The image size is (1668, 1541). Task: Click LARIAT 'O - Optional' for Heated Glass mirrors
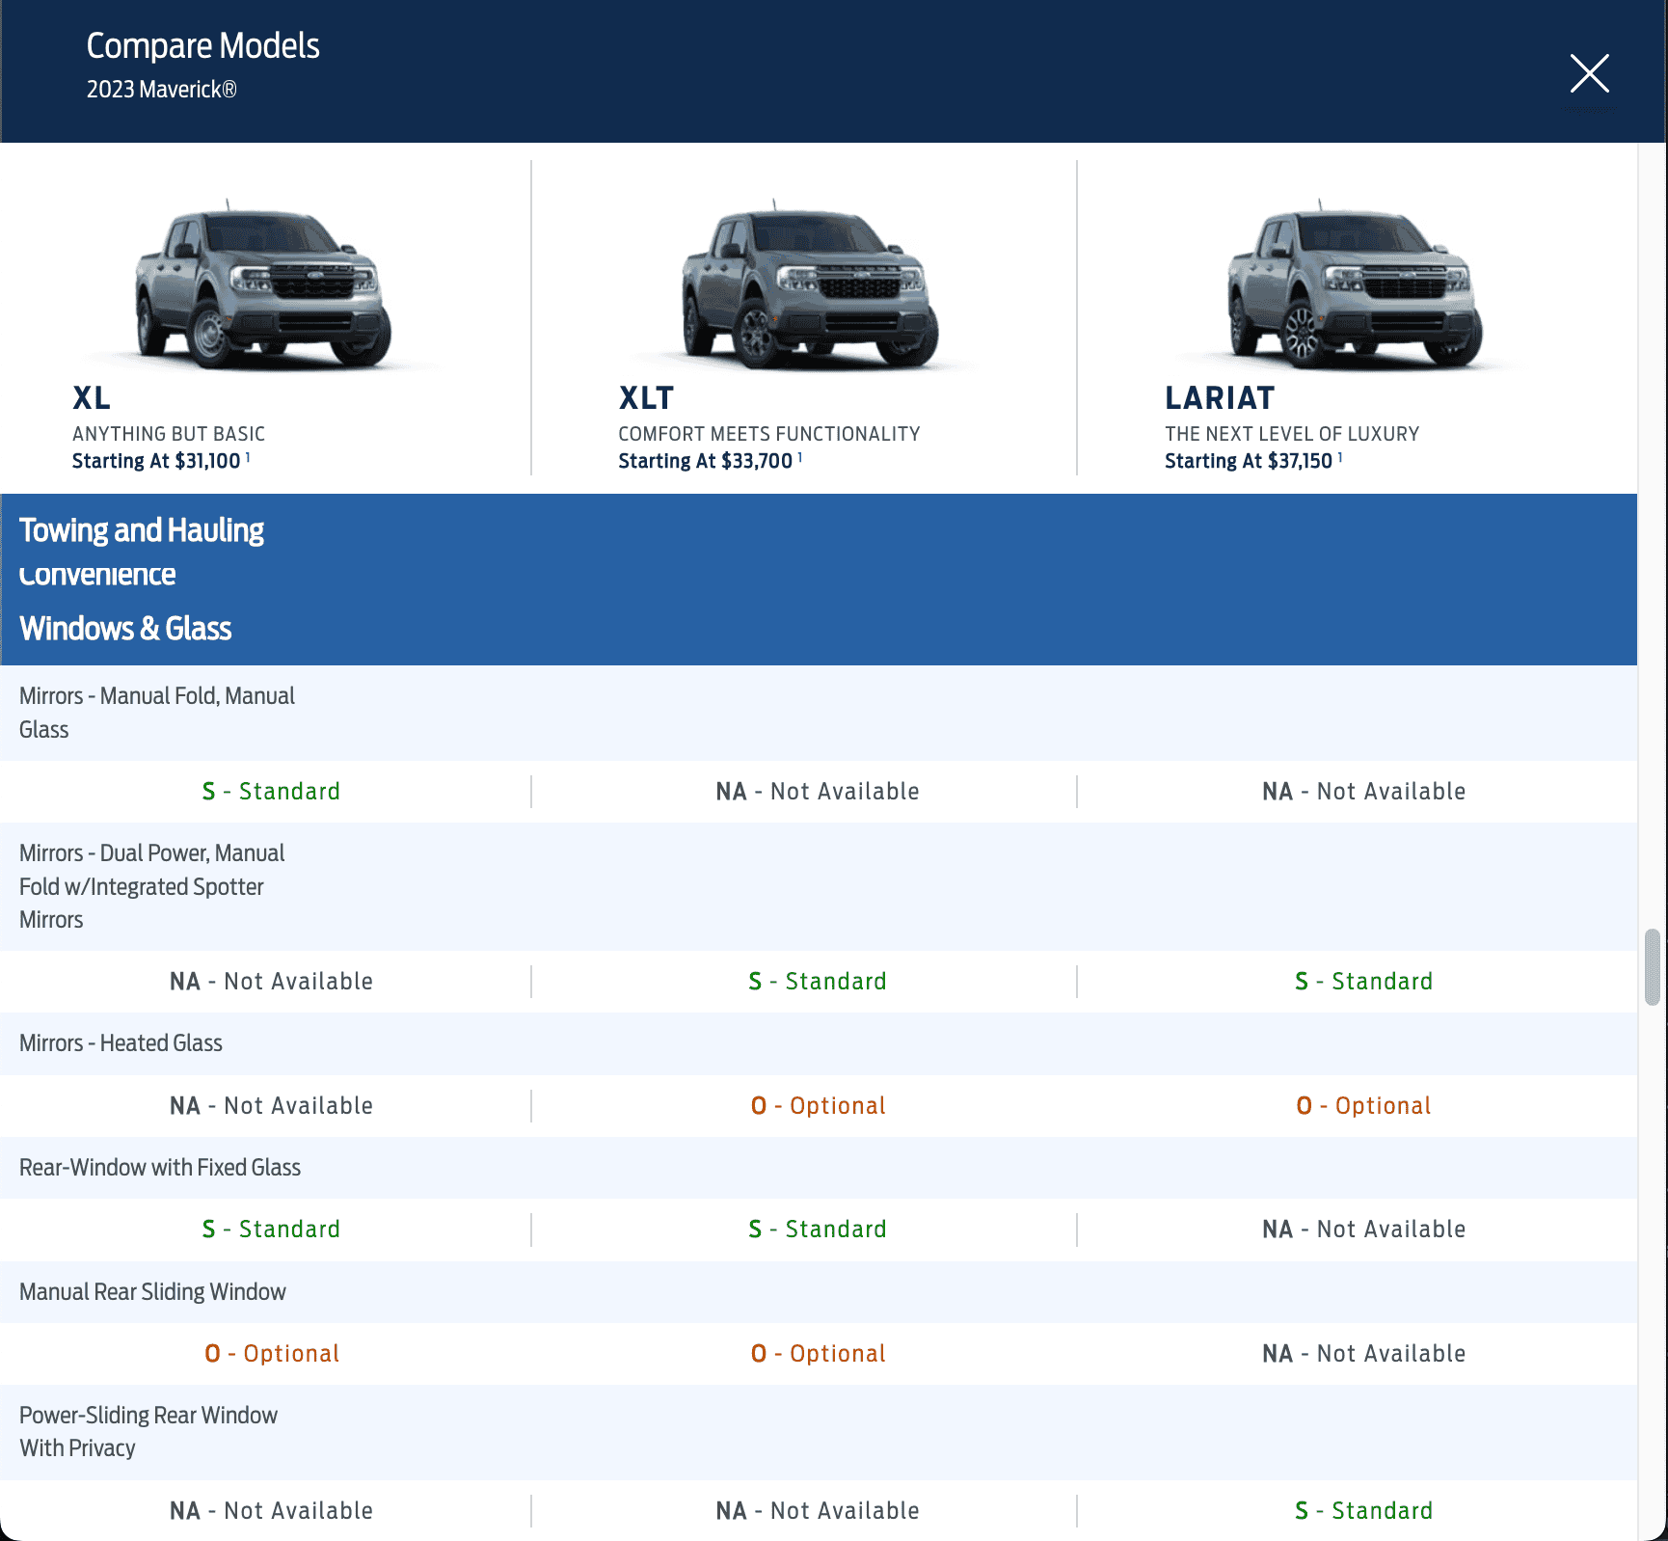tap(1364, 1106)
